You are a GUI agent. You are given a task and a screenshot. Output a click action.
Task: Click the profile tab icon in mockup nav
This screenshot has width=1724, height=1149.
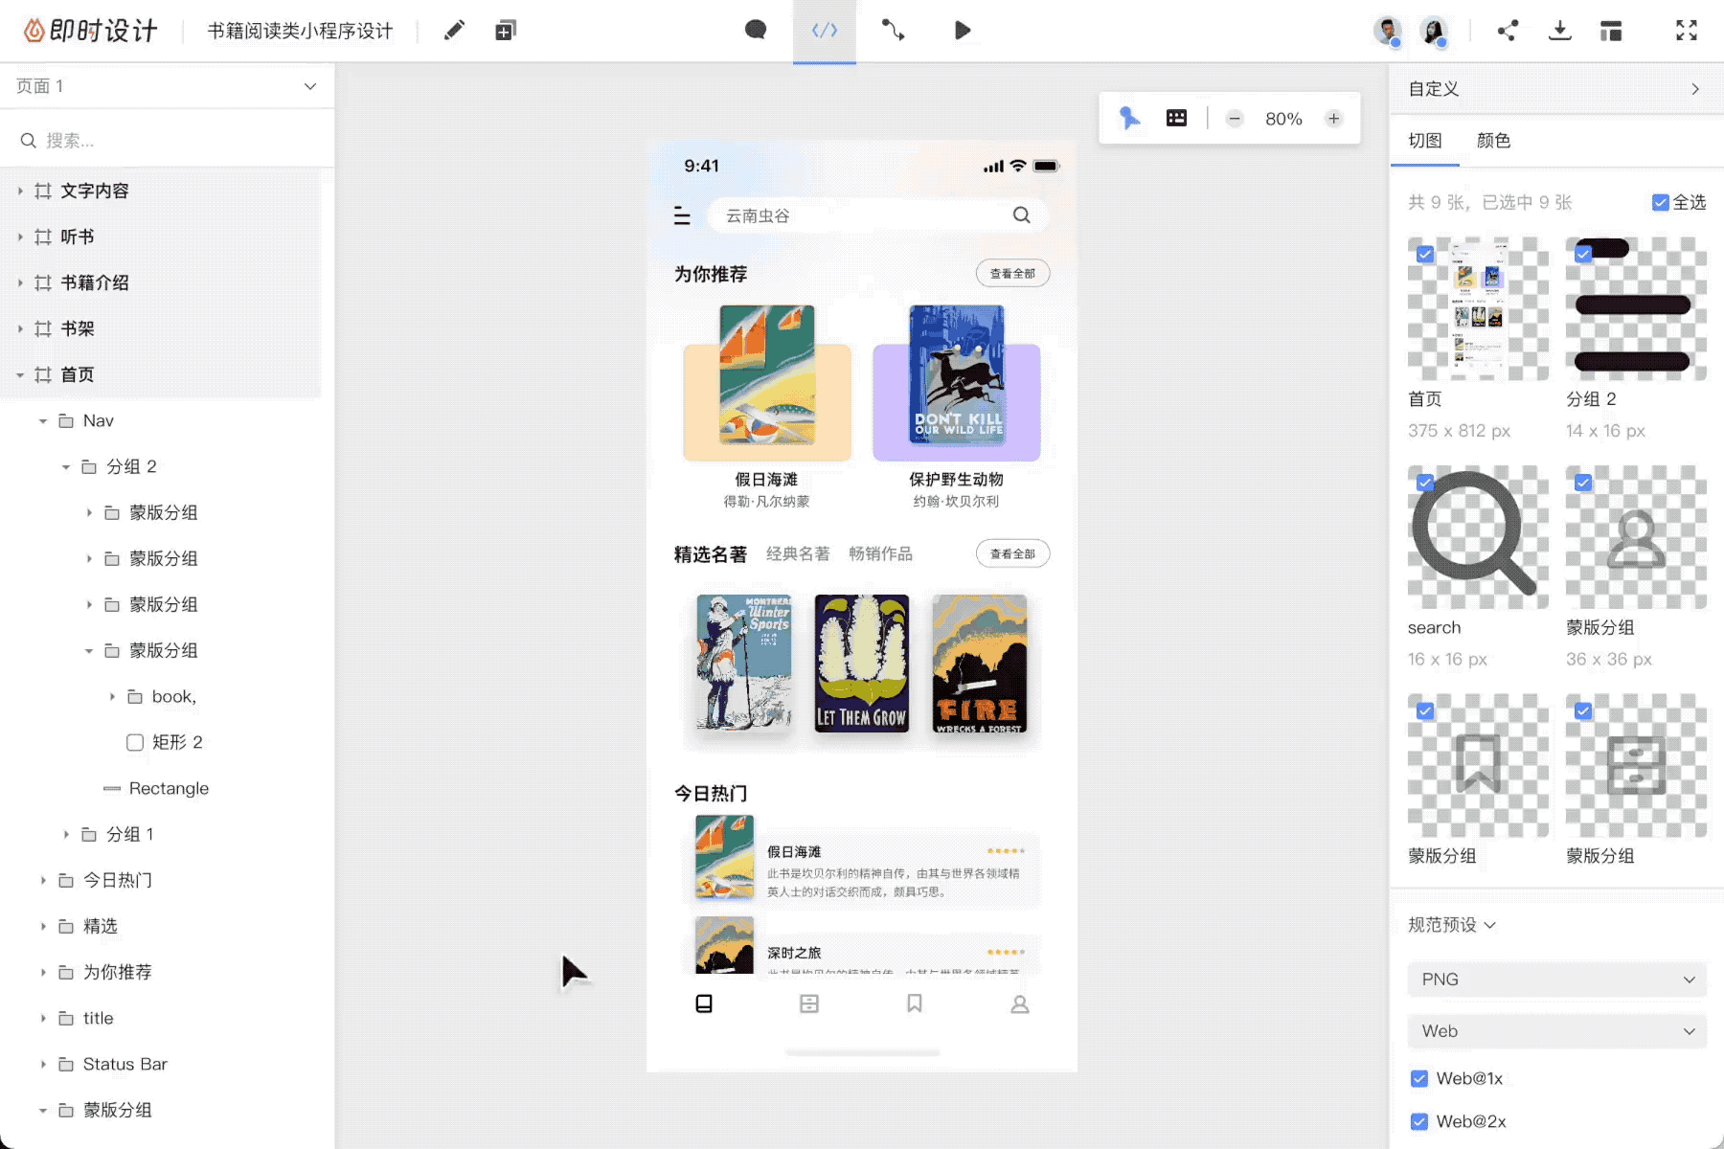click(1020, 1003)
